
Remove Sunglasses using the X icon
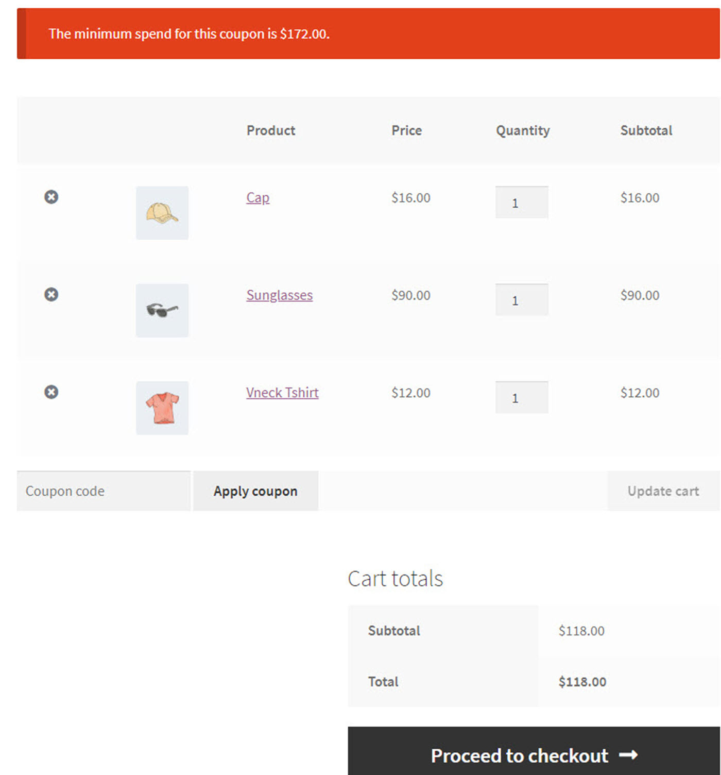(x=51, y=294)
